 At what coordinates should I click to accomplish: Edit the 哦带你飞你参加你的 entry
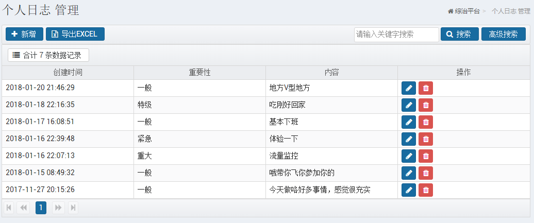409,173
